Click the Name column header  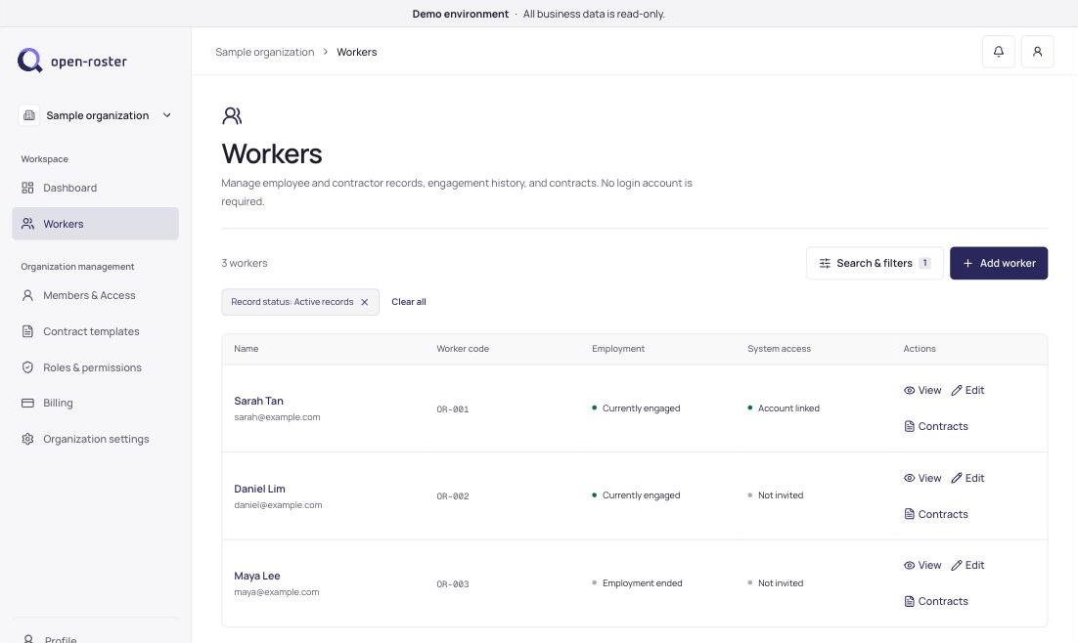click(247, 349)
